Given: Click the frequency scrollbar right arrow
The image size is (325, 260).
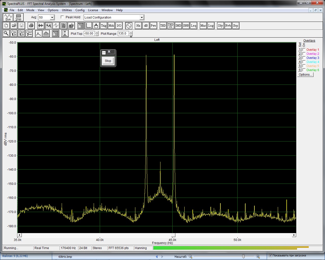Looking at the screenshot, I should 294,235.
